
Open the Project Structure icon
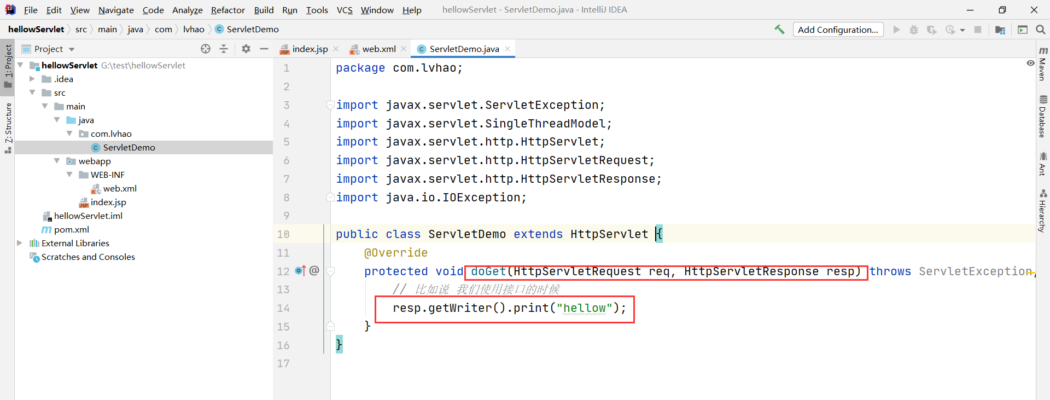[1000, 30]
